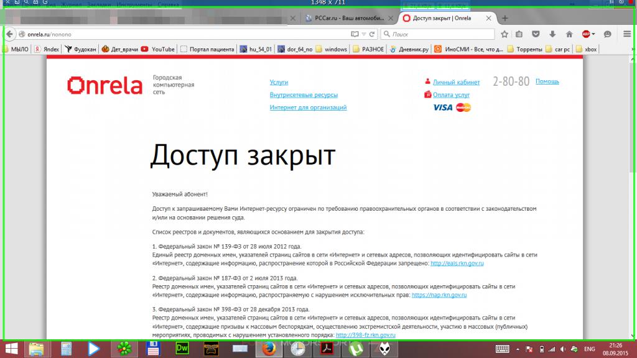Open the Firefox hamburger menu

(x=625, y=34)
